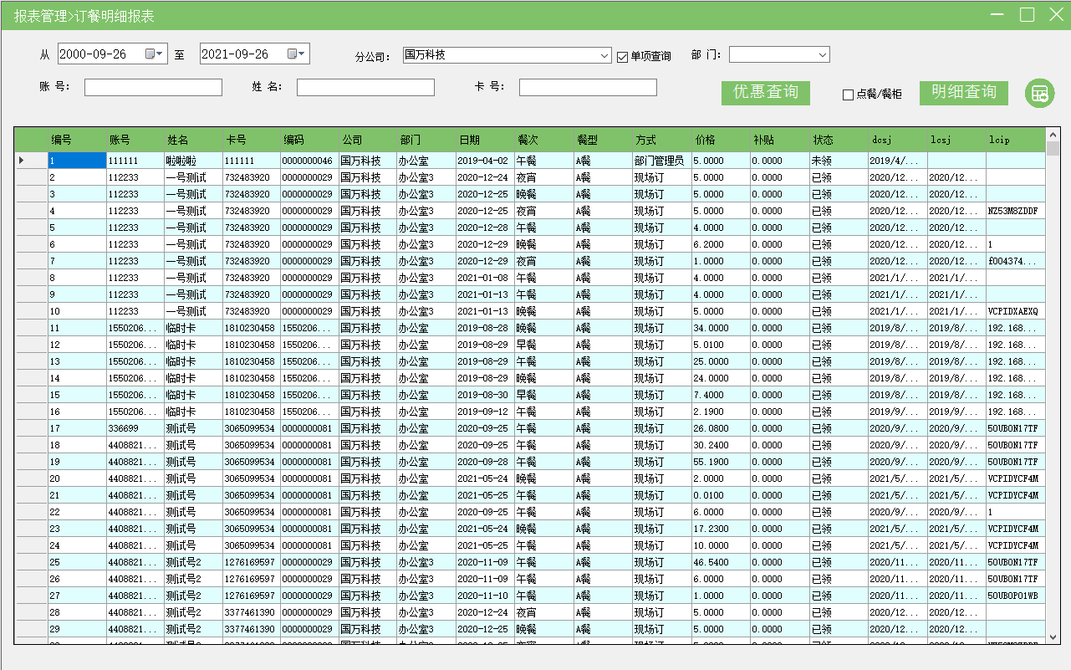Enable the 点餐/餐柜 checkbox
This screenshot has width=1071, height=670.
tap(848, 95)
